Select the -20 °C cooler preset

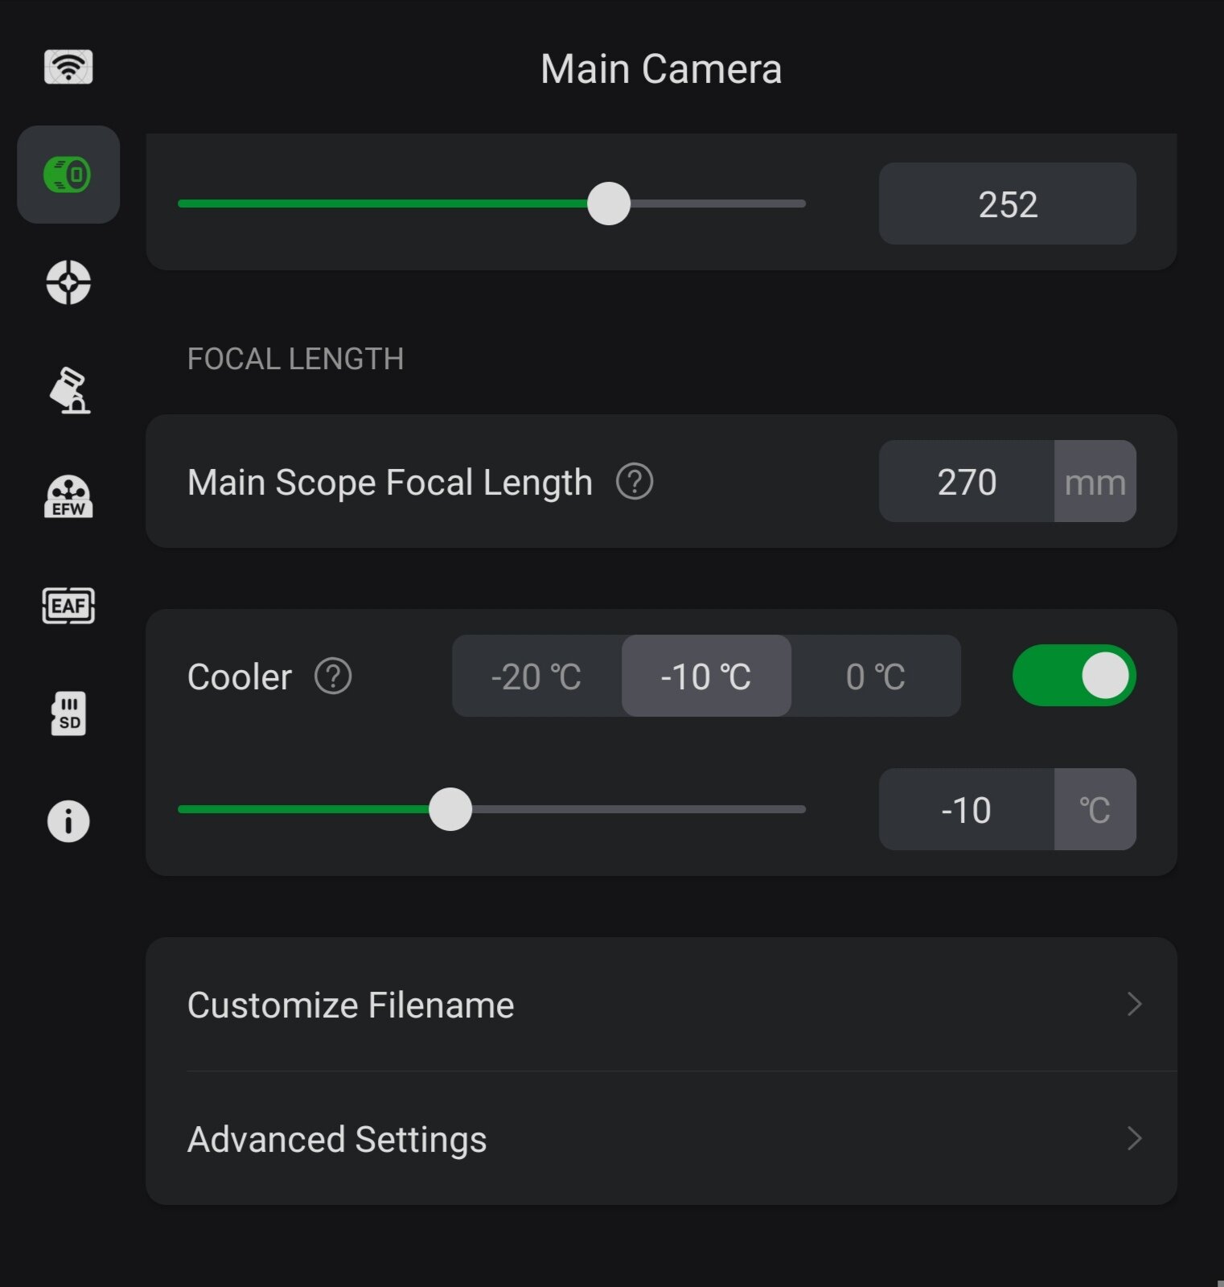click(536, 676)
